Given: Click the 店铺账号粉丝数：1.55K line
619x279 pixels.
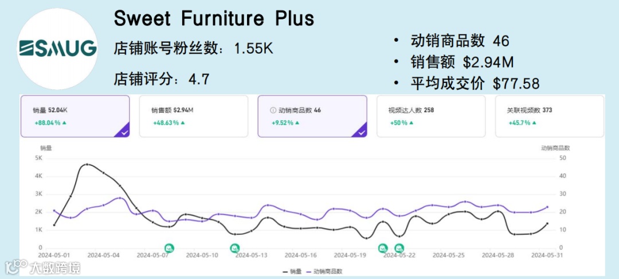Looking at the screenshot, I should tap(193, 49).
